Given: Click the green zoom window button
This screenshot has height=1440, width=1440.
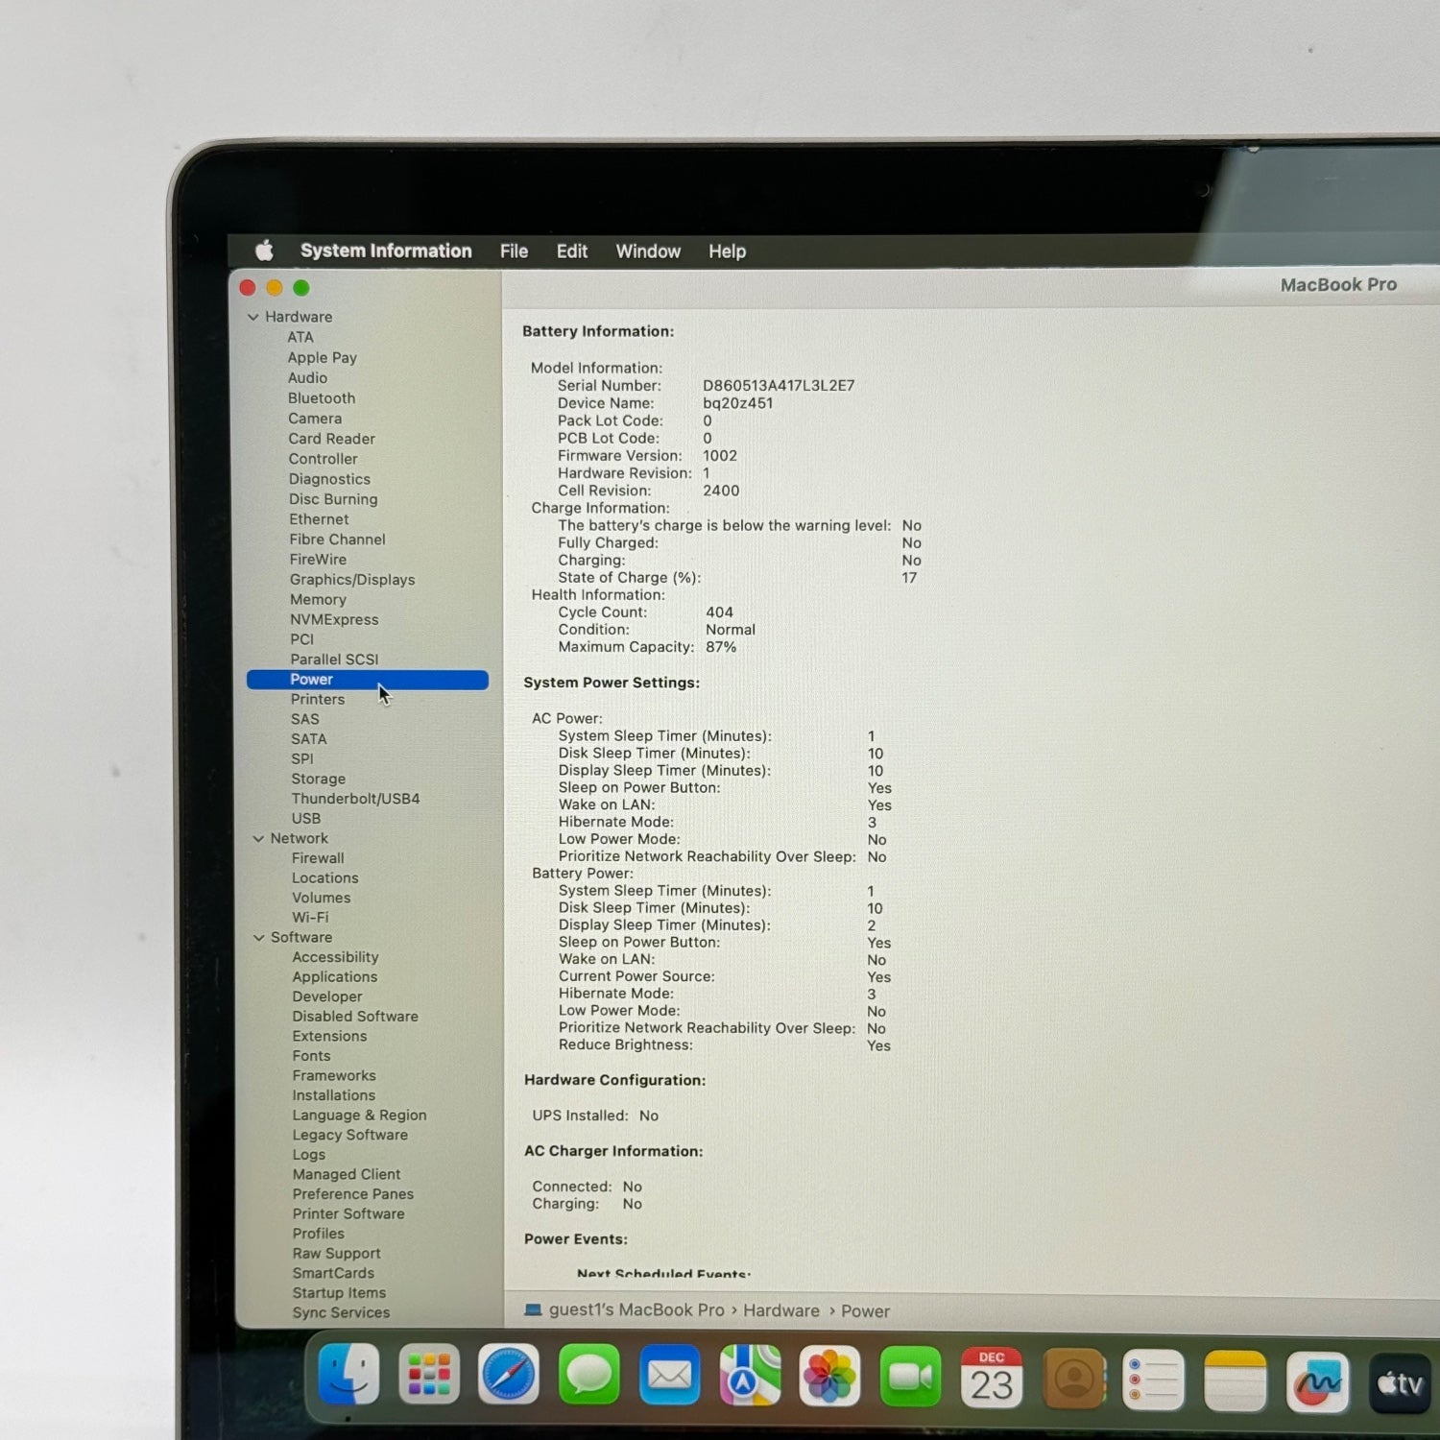Looking at the screenshot, I should click(x=301, y=288).
